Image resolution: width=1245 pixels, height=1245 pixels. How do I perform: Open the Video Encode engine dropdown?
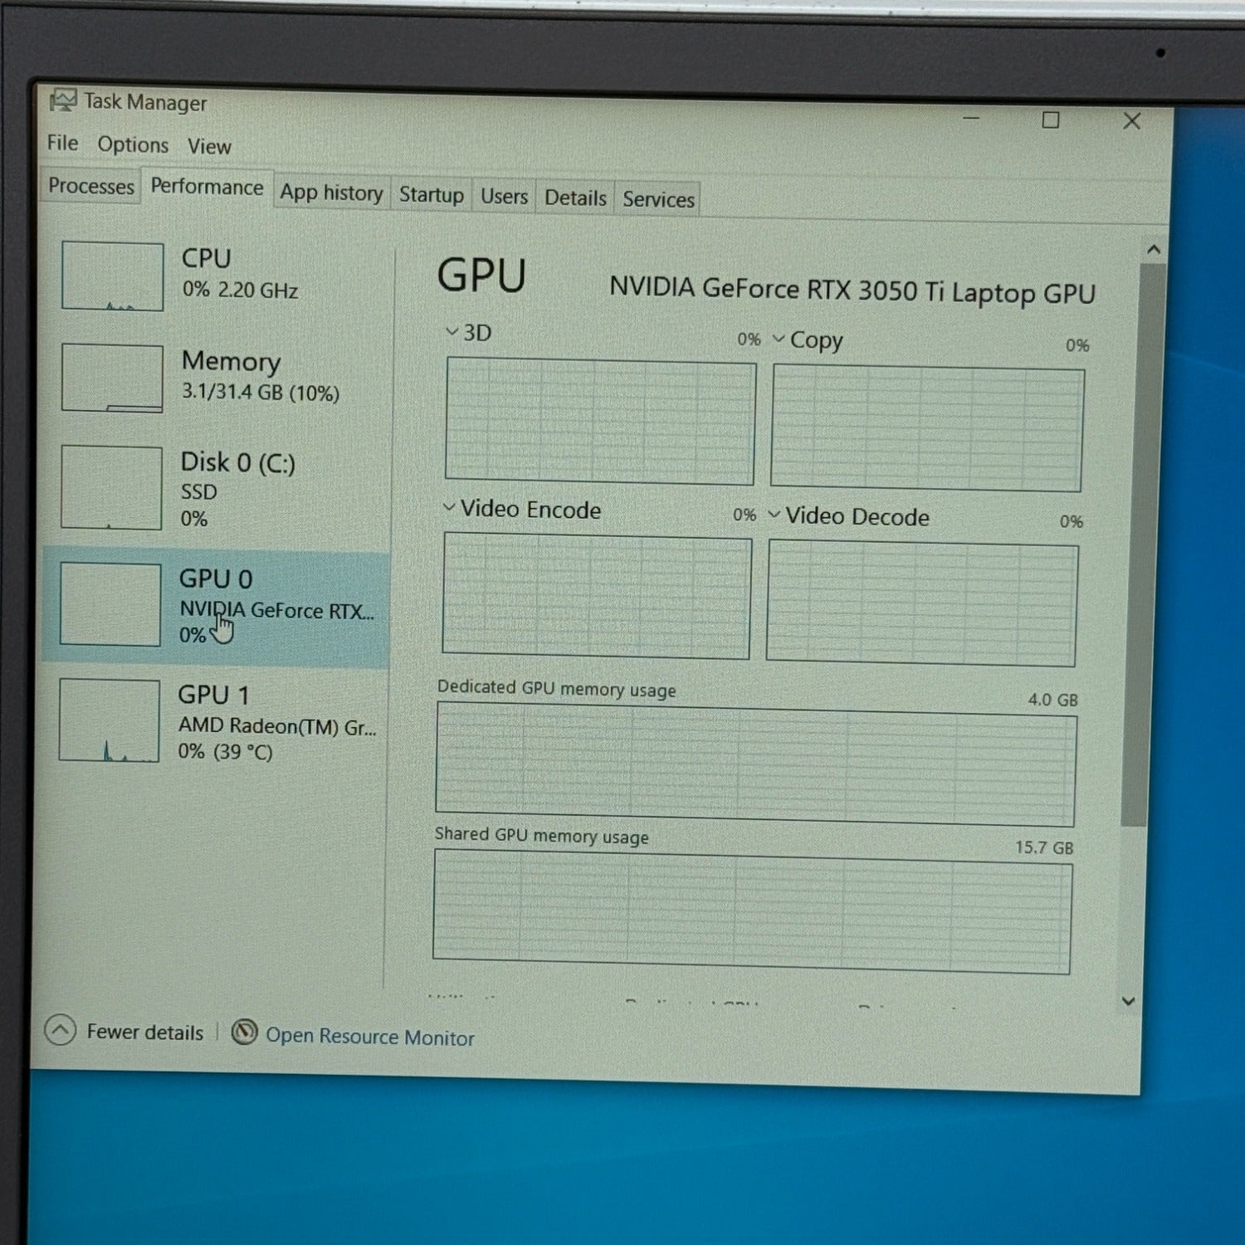click(449, 507)
